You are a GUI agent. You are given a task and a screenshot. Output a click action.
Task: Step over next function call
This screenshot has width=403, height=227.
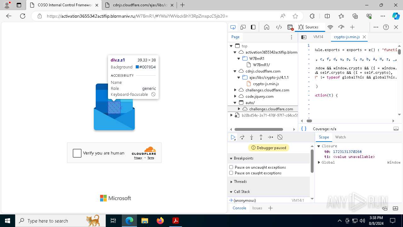[x=242, y=137]
